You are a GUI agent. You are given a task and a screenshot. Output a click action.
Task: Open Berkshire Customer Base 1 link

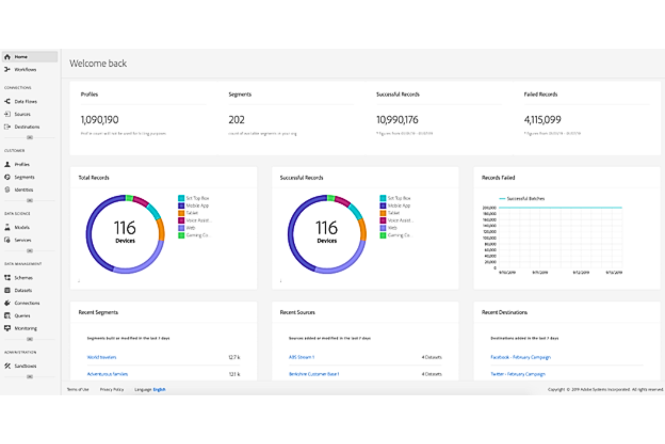[x=314, y=374]
